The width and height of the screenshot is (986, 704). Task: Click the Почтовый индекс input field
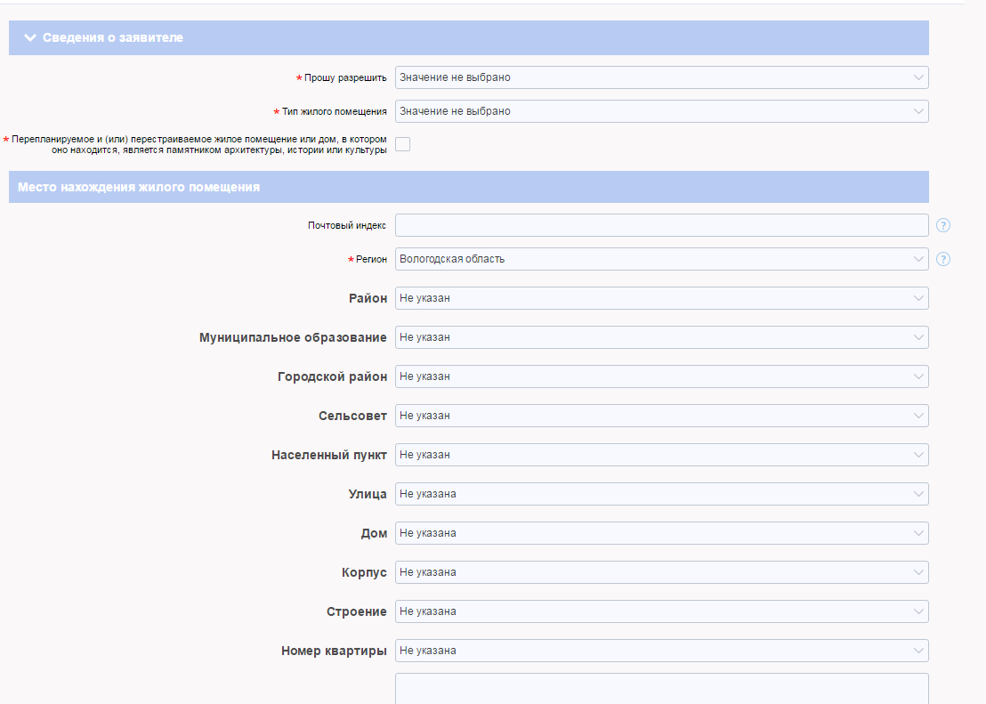(661, 225)
